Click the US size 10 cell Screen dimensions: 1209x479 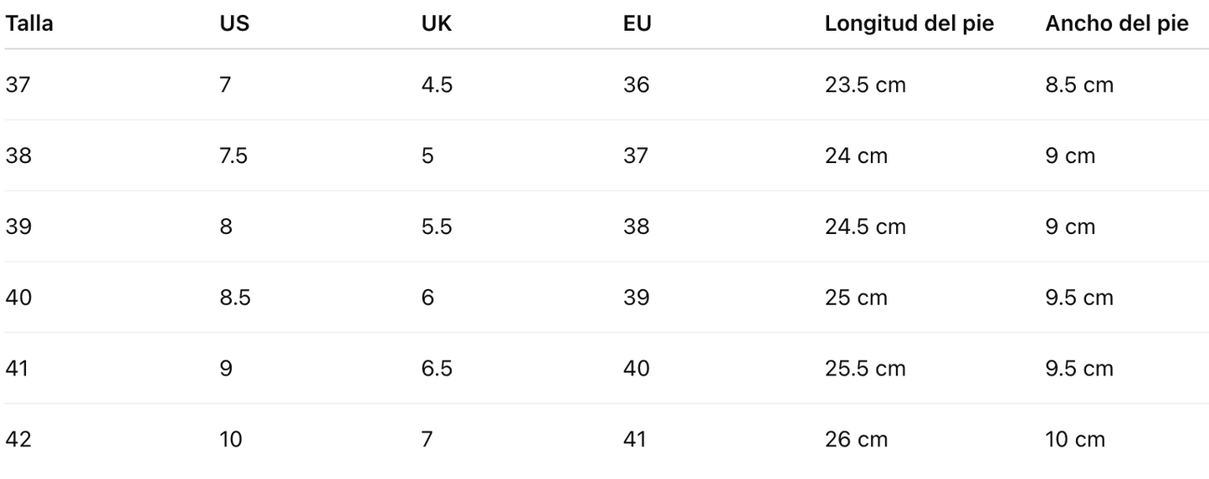(x=231, y=439)
